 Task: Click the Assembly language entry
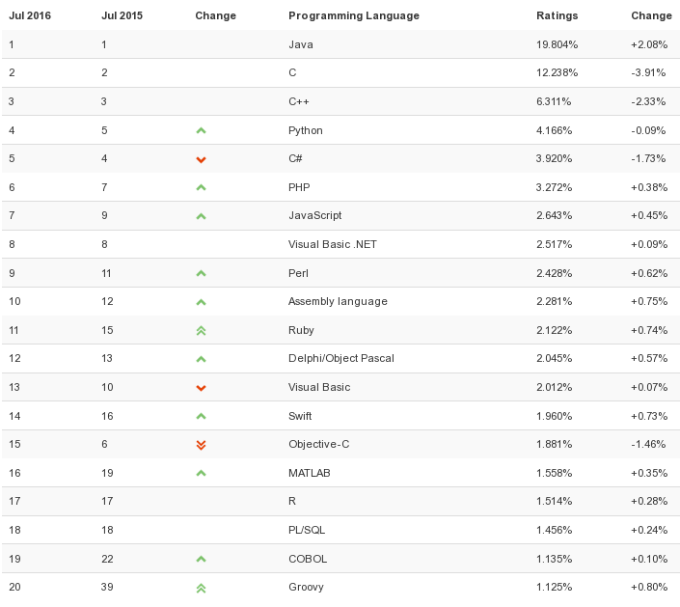tap(338, 301)
